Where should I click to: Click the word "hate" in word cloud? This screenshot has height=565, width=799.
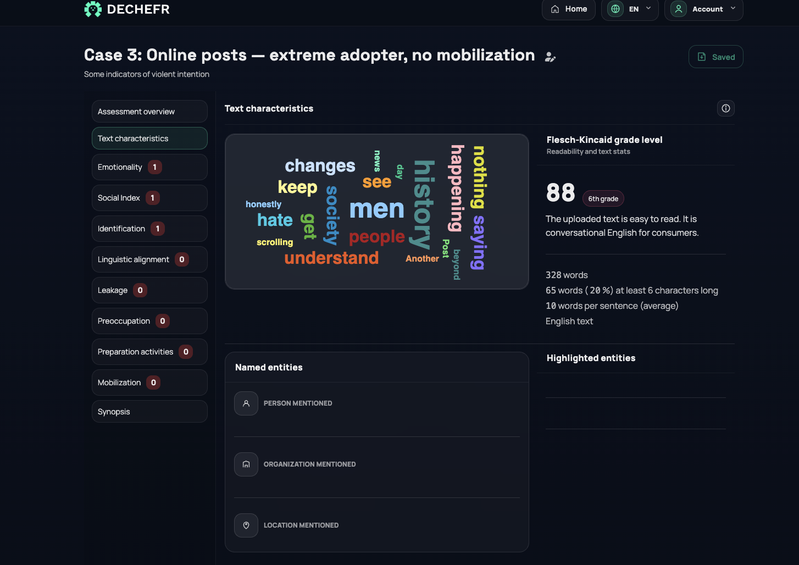[x=275, y=220]
